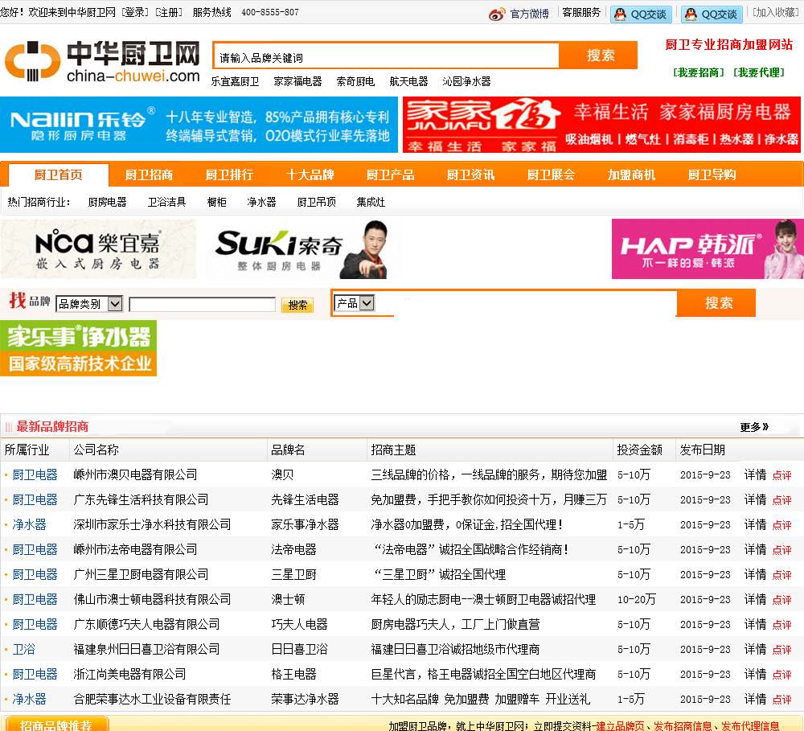The image size is (804, 731).
Task: Open the 客服服务 link
Action: [x=581, y=12]
